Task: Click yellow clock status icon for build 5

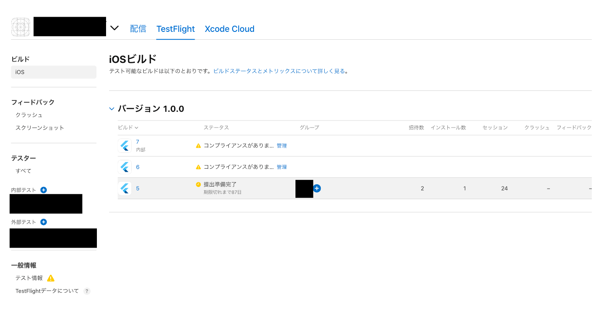Action: [199, 185]
